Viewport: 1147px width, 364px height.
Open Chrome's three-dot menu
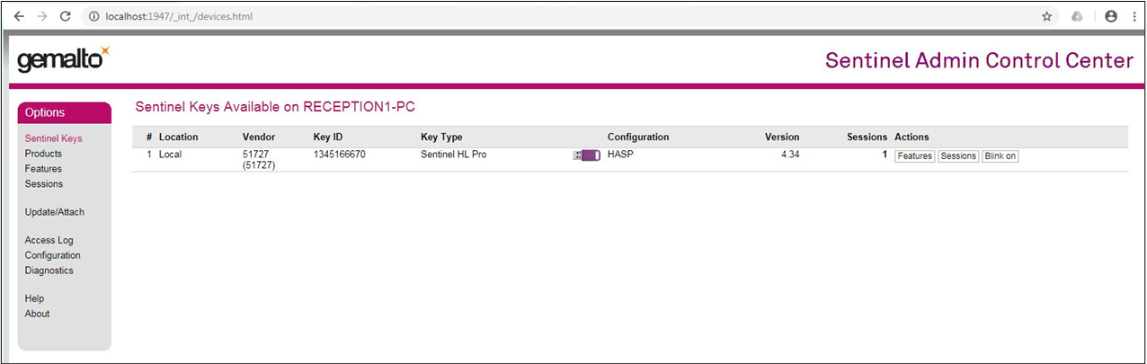pos(1134,16)
